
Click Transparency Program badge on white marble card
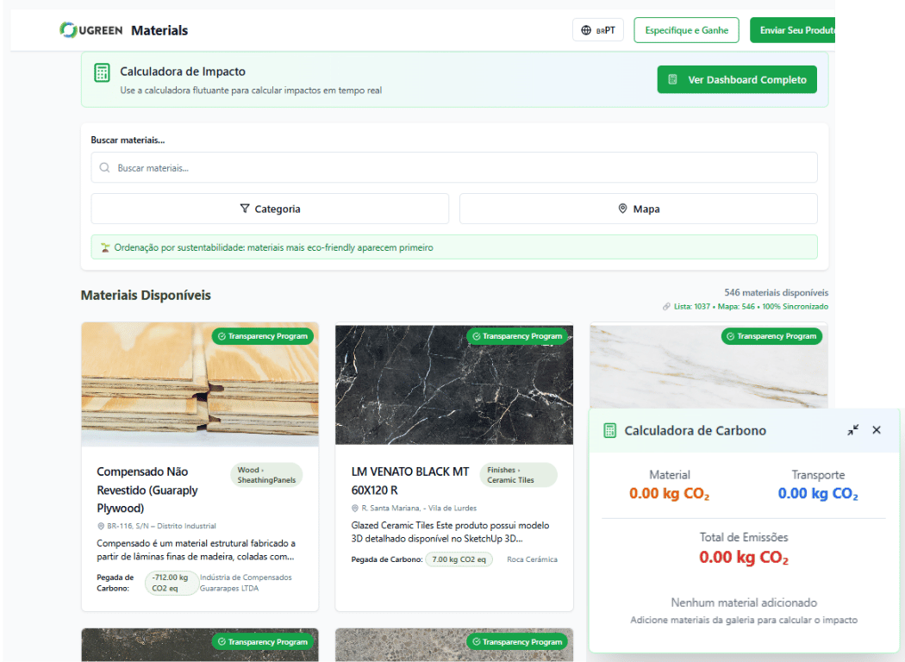771,336
